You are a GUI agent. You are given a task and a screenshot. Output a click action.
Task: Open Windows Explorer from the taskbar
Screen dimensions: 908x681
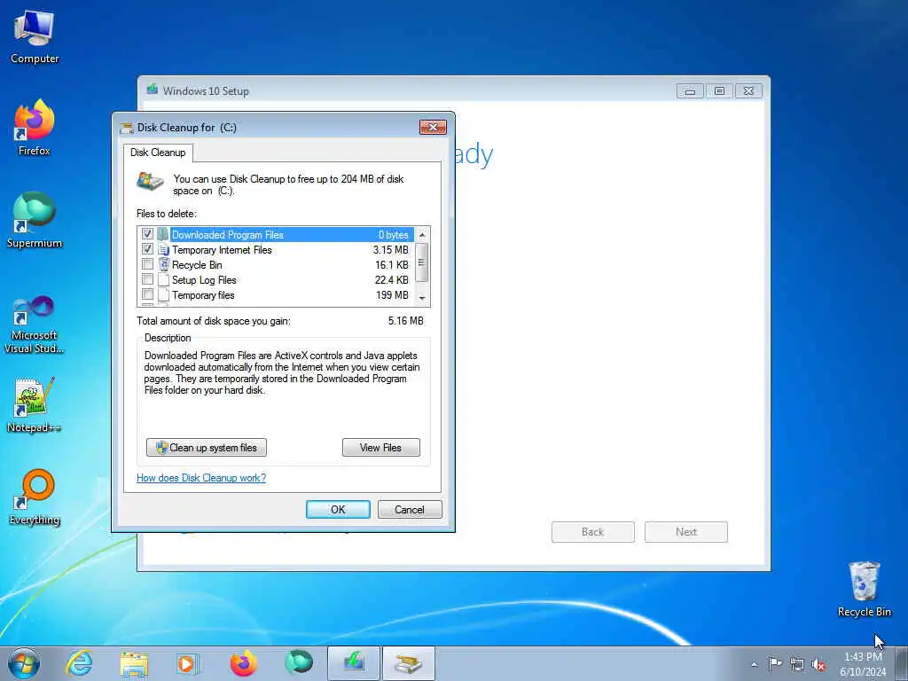pos(135,663)
